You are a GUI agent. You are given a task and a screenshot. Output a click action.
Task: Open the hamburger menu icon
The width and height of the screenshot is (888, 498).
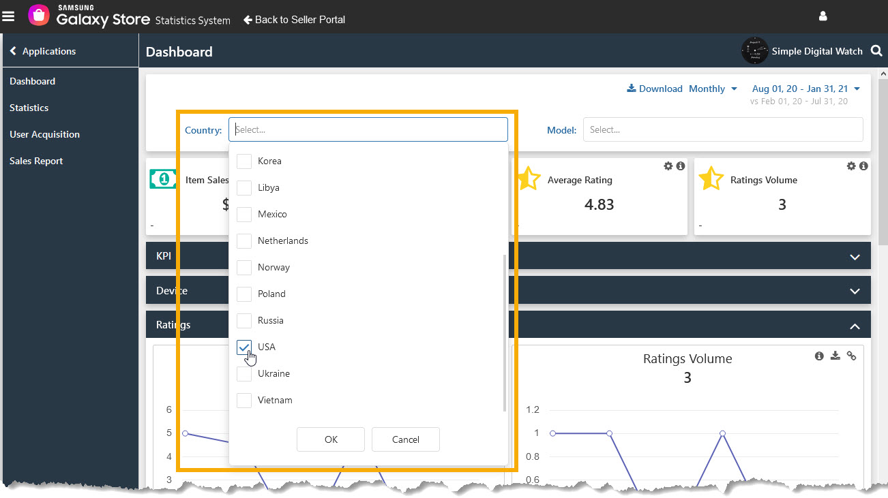click(x=8, y=16)
